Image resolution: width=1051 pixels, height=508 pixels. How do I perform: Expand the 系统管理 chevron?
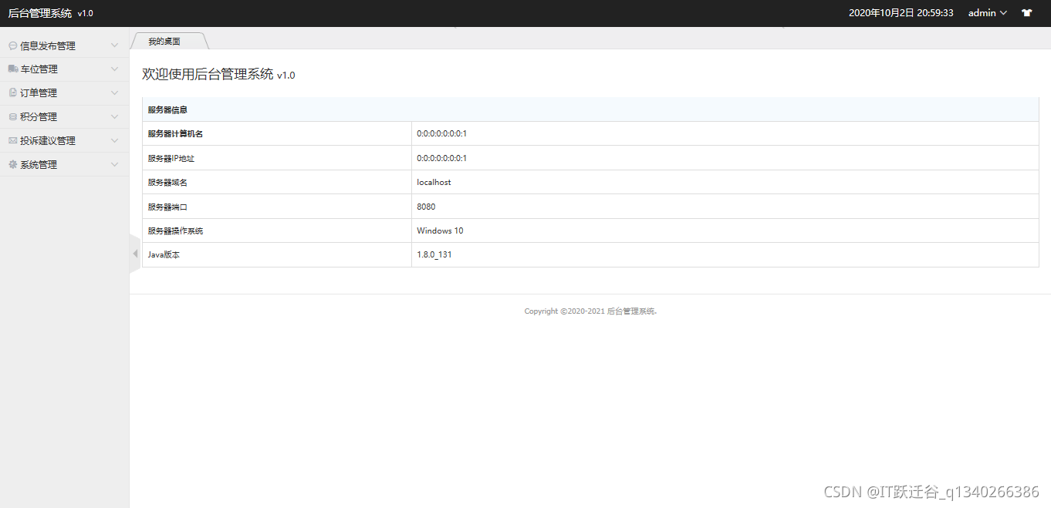click(114, 165)
